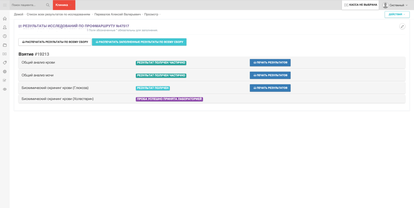Viewport: 414px width, 208px height.
Task: Open the settings gear icon in sidebar
Action: click(x=5, y=71)
